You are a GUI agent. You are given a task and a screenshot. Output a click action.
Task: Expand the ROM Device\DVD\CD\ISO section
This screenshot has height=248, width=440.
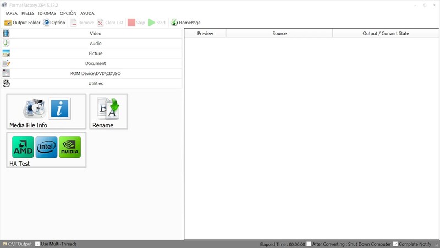pyautogui.click(x=92, y=73)
